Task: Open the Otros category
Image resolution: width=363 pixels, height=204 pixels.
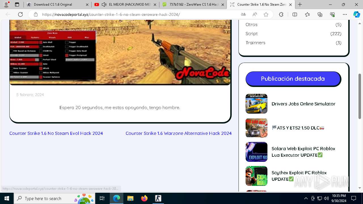Action: [x=252, y=25]
